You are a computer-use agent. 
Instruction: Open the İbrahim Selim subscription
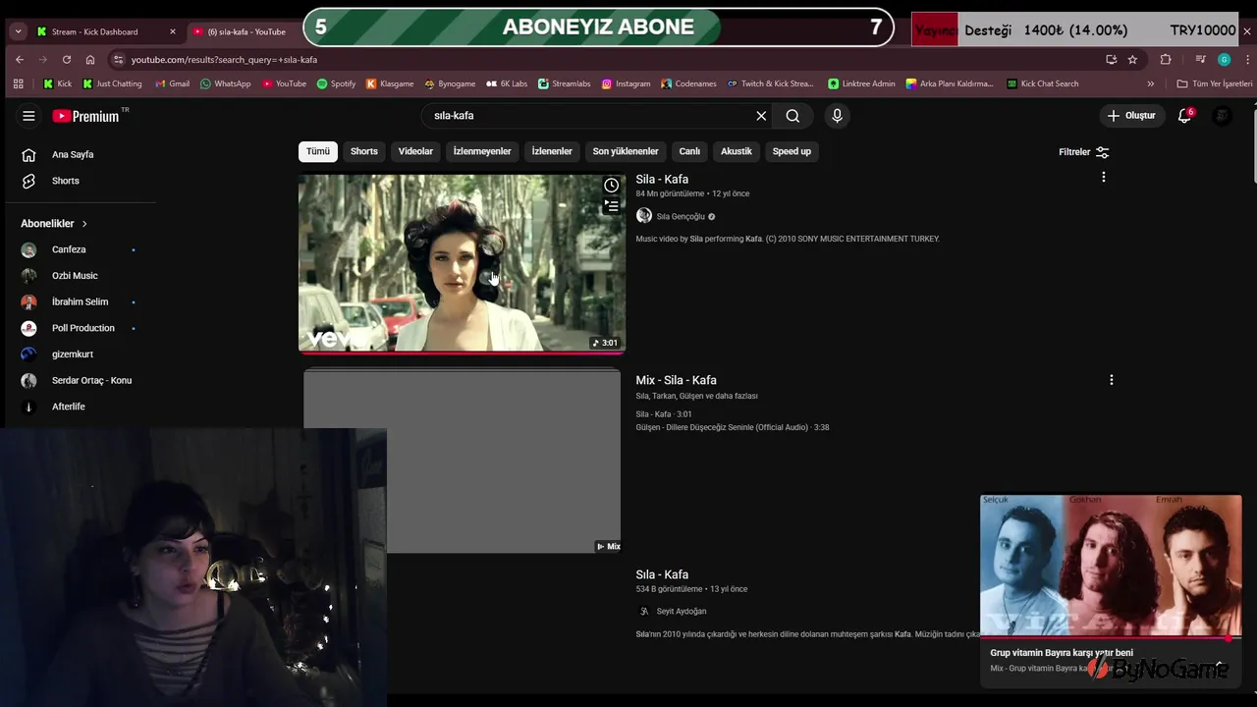tap(79, 301)
